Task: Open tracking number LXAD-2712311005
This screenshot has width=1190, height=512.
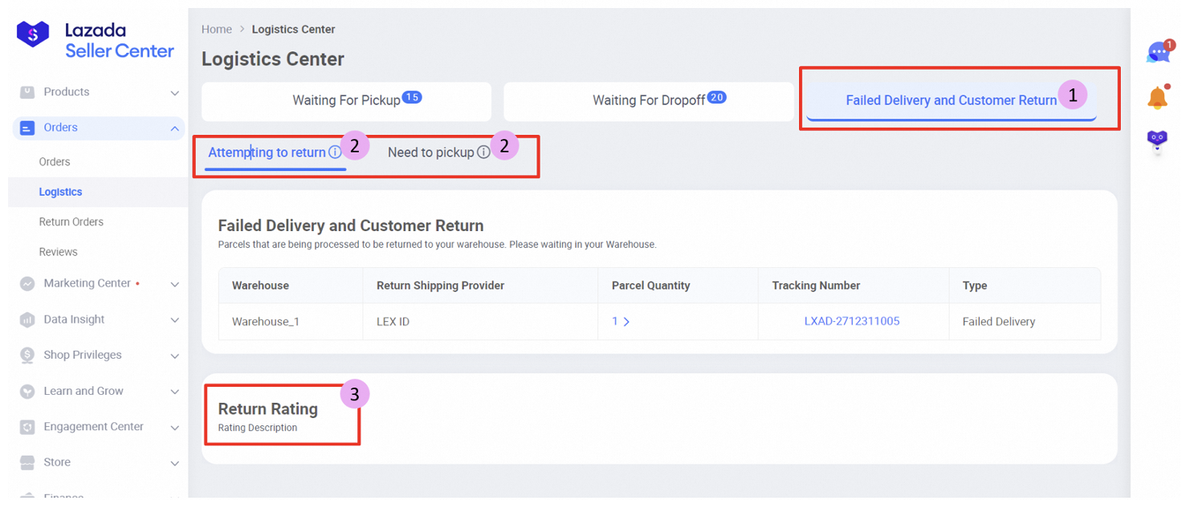Action: pos(851,321)
